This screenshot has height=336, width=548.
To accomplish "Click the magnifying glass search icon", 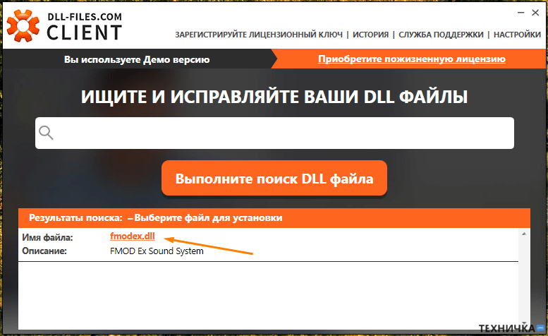I will coord(46,133).
